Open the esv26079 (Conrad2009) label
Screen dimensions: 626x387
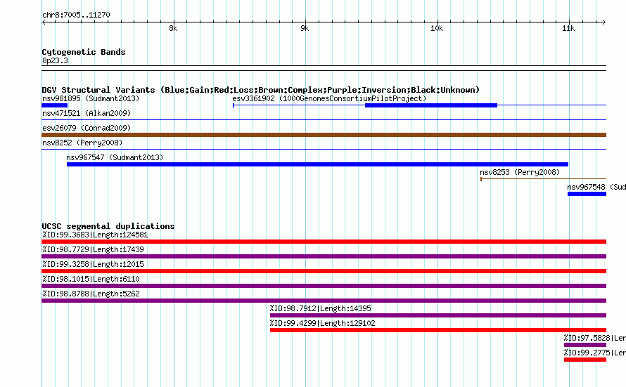tap(87, 128)
